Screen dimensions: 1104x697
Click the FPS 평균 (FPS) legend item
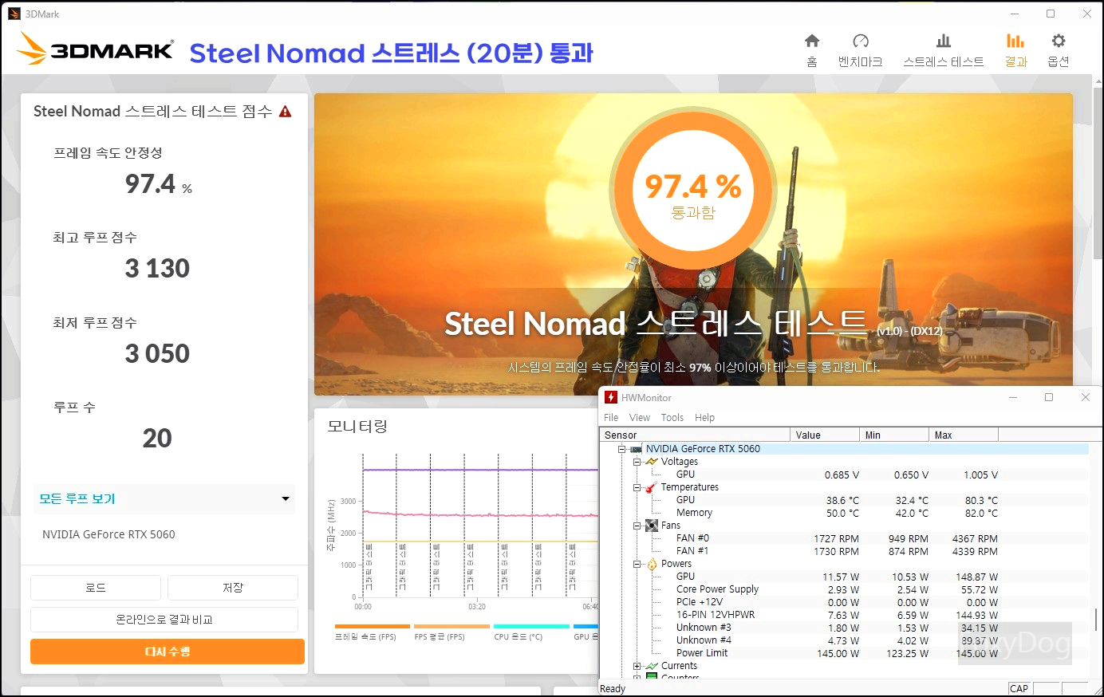pos(450,632)
